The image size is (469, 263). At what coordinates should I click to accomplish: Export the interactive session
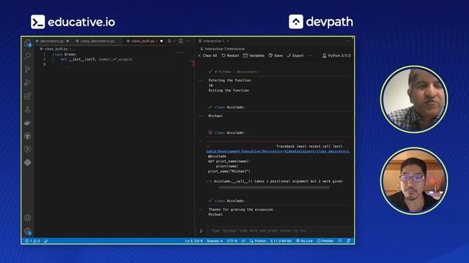coord(295,56)
